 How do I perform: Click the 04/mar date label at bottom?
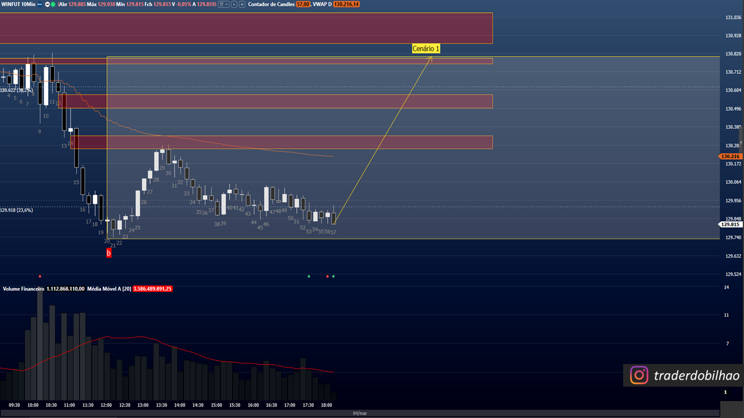pos(360,413)
